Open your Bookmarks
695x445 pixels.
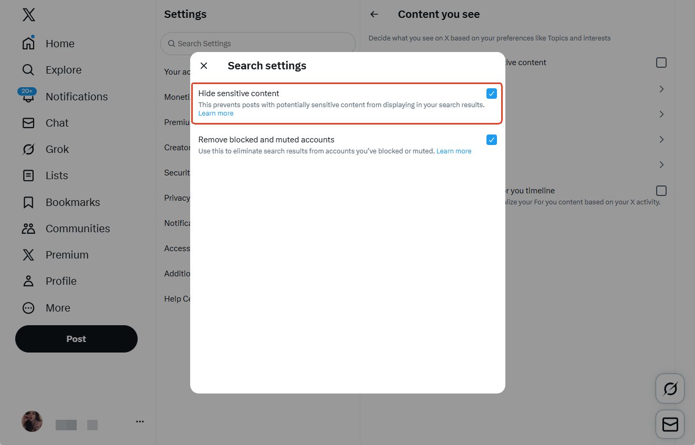click(72, 202)
